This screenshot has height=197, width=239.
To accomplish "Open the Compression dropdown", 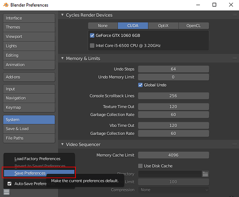I will coord(173,190).
